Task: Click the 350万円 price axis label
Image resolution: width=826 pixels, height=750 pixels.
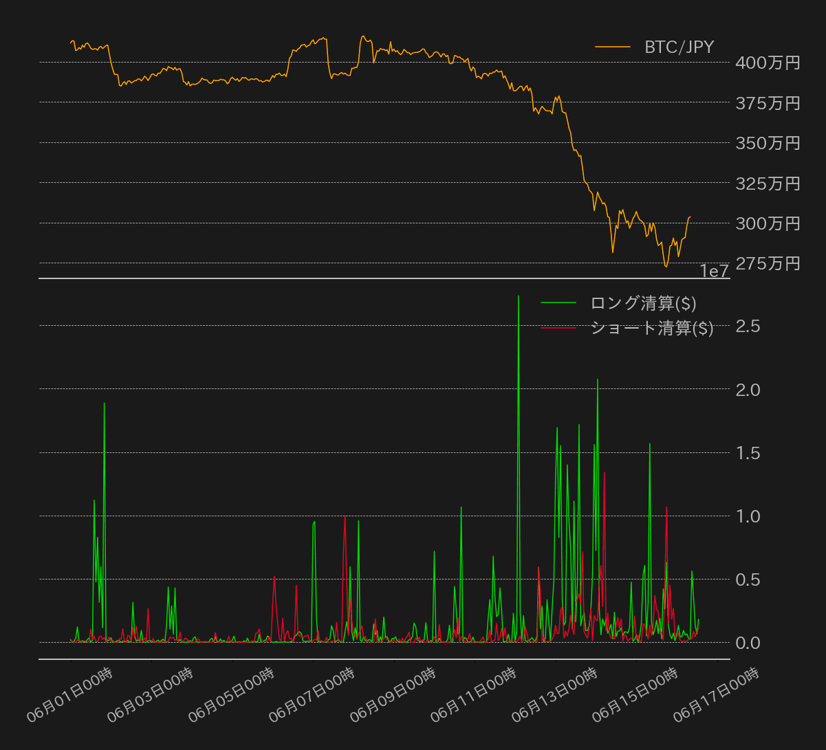Action: coord(768,144)
